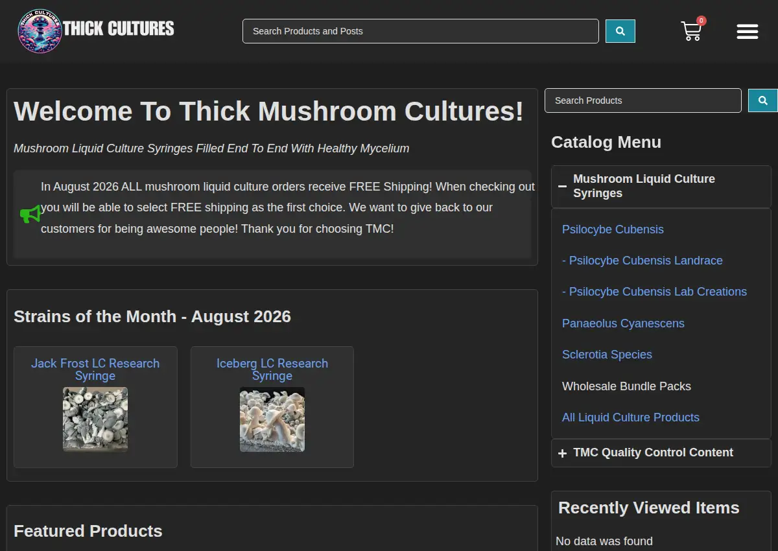Image resolution: width=778 pixels, height=551 pixels.
Task: Open Psilocybe Cubensis Lab Creations link
Action: pyautogui.click(x=654, y=292)
